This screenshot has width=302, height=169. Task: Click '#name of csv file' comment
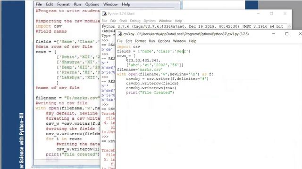tap(58, 88)
